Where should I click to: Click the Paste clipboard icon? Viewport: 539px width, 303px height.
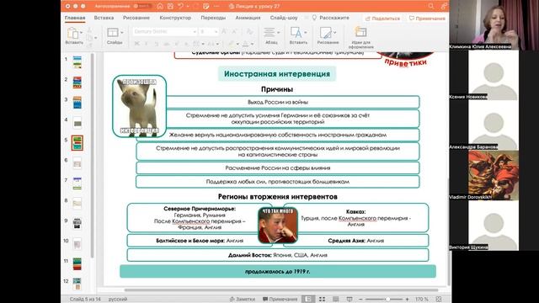pos(72,34)
